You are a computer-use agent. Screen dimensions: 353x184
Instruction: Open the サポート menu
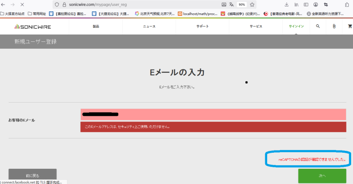click(202, 27)
